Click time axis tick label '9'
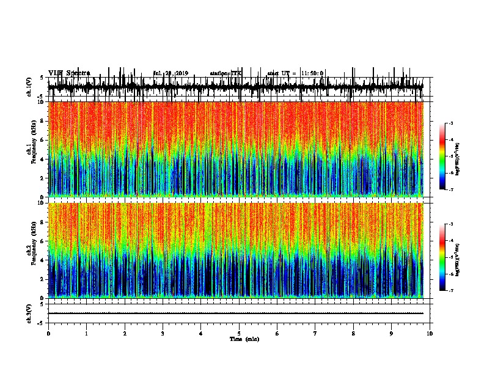 pyautogui.click(x=392, y=334)
